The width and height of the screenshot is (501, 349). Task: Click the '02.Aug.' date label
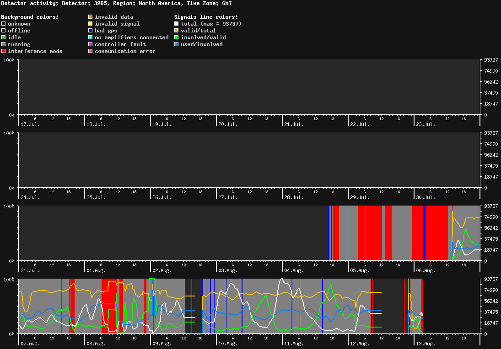162,270
